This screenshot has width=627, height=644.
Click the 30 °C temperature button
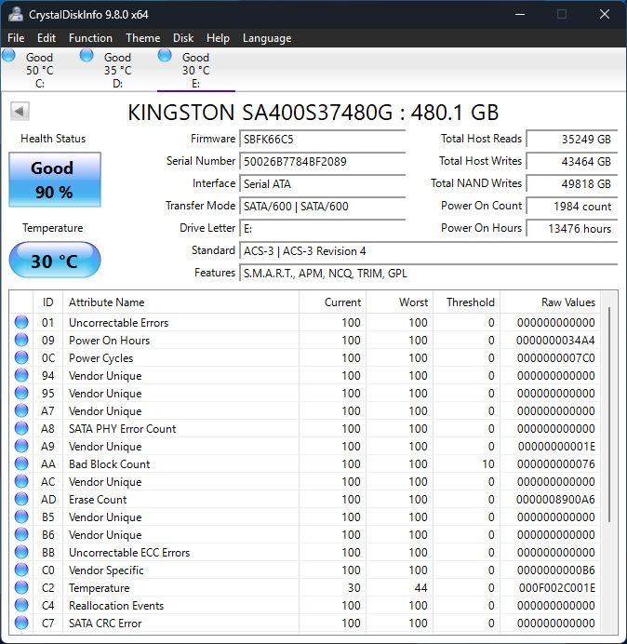[x=55, y=261]
